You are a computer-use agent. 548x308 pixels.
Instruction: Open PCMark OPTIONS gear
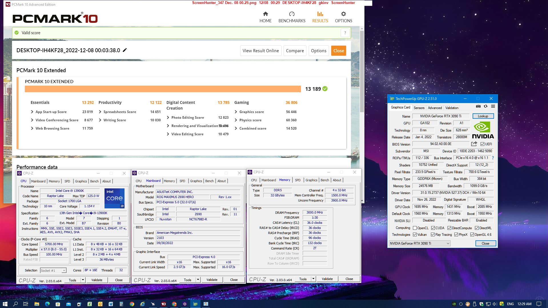pos(344,17)
